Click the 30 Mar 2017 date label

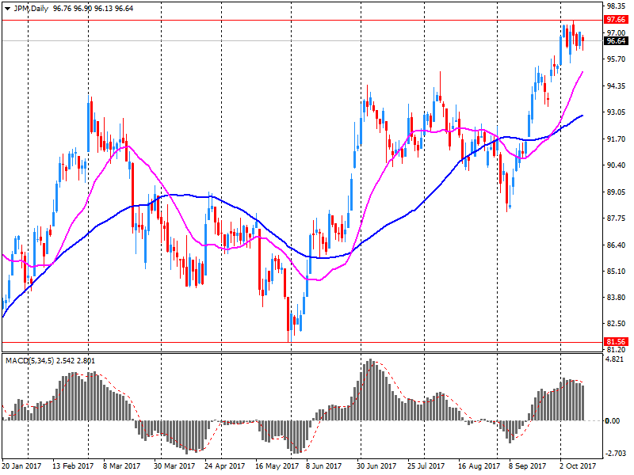click(174, 466)
